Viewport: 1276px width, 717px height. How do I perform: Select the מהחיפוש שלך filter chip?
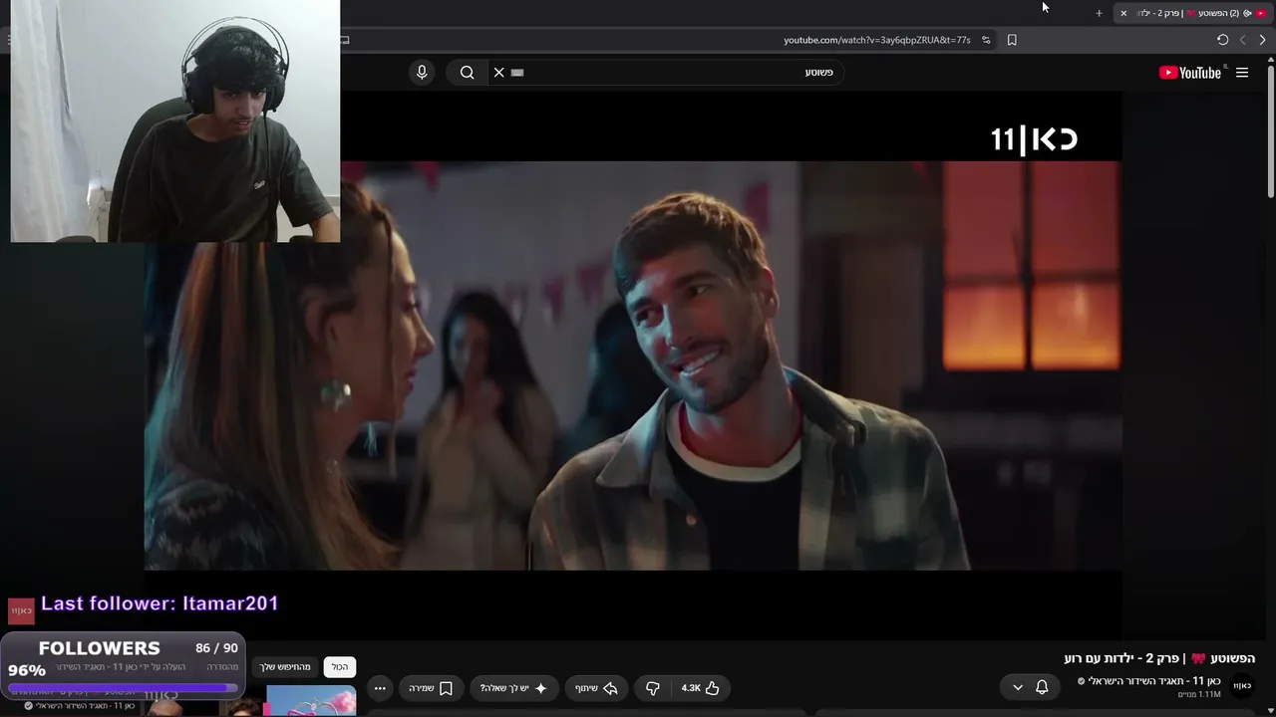click(x=286, y=667)
